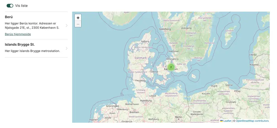Click Gdynia label on the map
Viewport: 277px width, 128px height.
pyautogui.click(x=229, y=85)
